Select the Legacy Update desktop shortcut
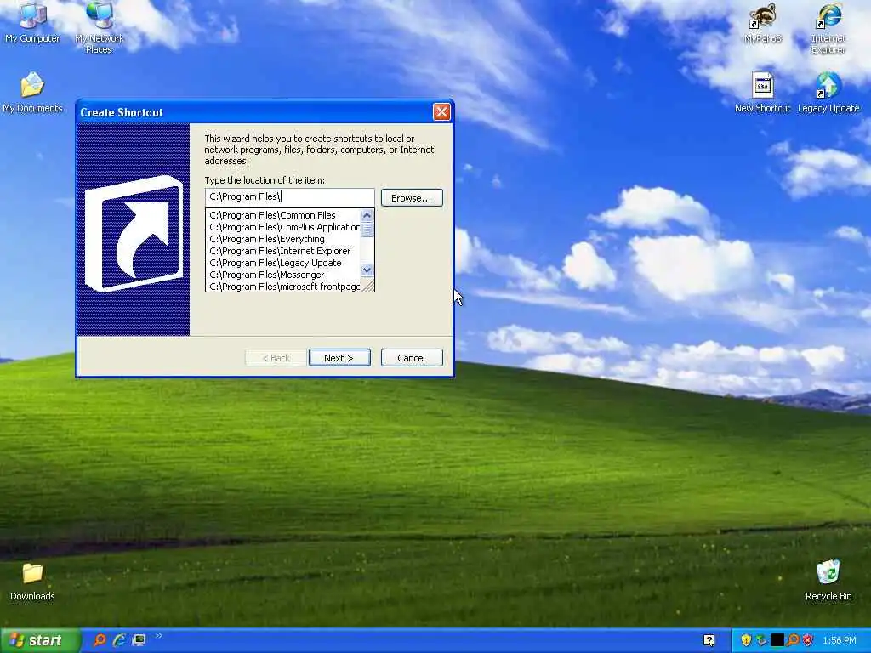This screenshot has height=653, width=871. coord(828,92)
